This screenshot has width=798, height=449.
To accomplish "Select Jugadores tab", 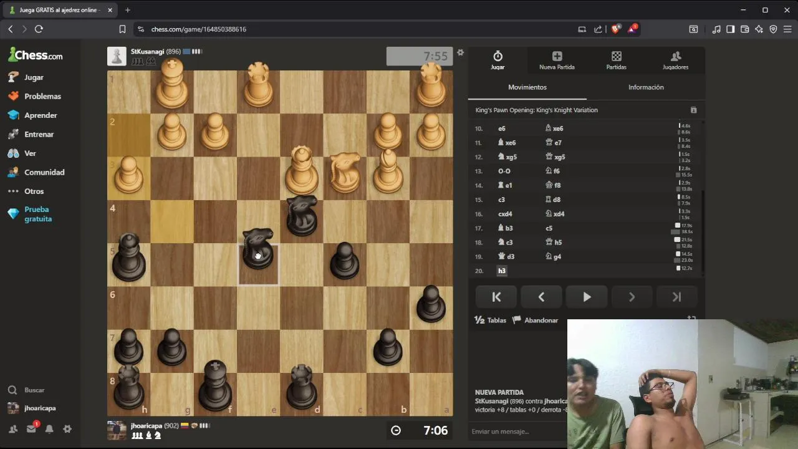I will 675,60.
